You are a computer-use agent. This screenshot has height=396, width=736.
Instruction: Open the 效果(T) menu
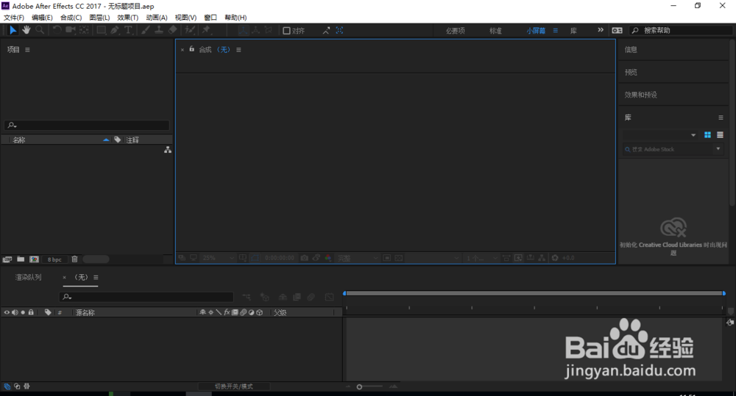coord(127,18)
